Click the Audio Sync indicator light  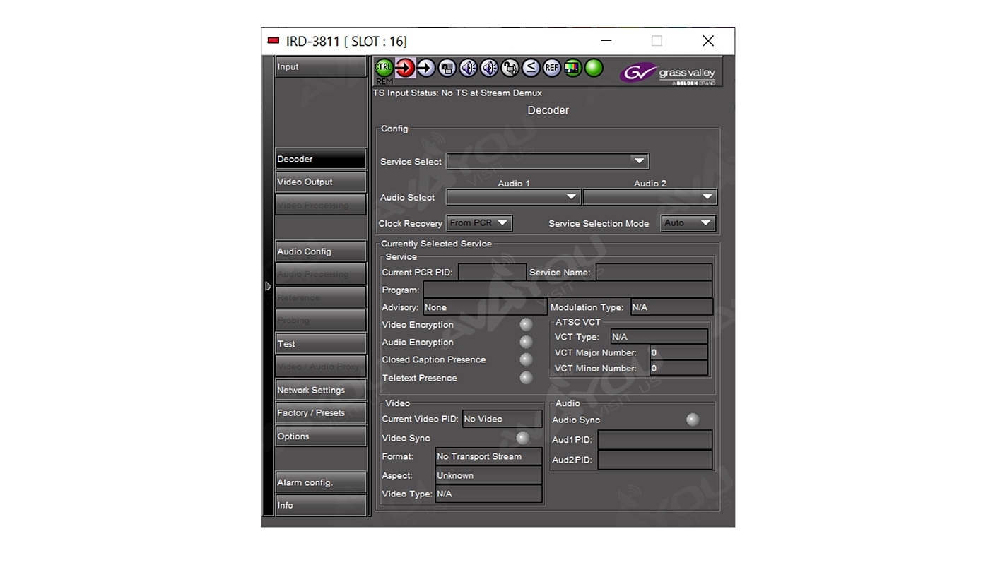(x=693, y=420)
